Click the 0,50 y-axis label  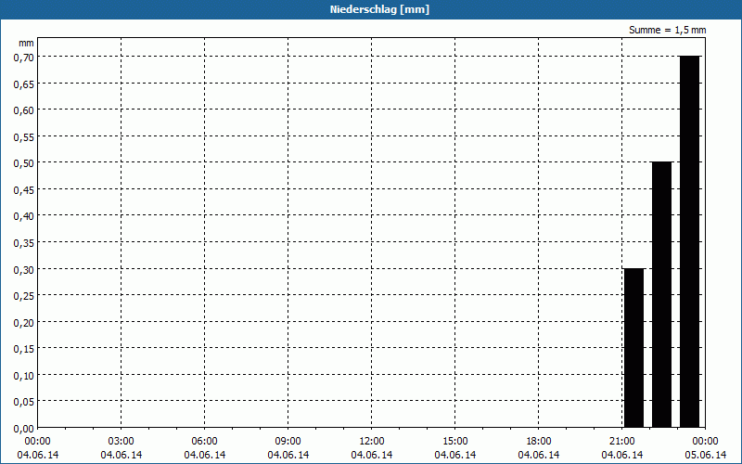point(24,163)
